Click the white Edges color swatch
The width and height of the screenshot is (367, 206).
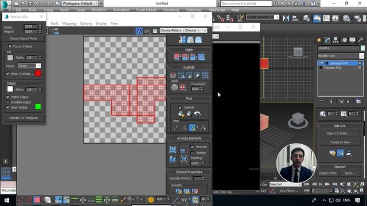(10, 89)
